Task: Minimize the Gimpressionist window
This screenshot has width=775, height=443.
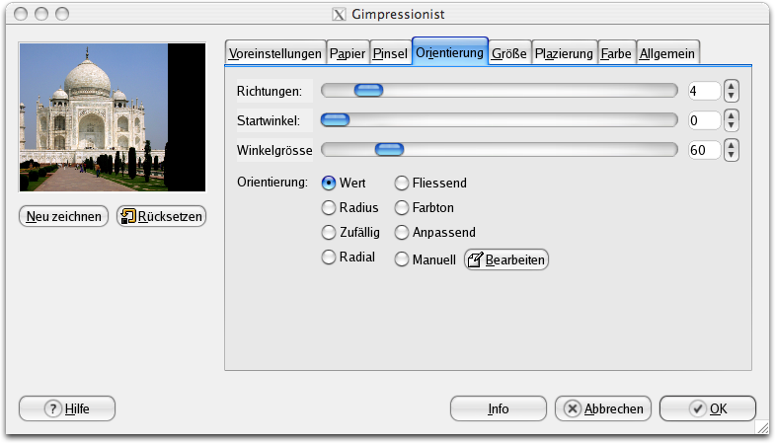Action: [41, 14]
